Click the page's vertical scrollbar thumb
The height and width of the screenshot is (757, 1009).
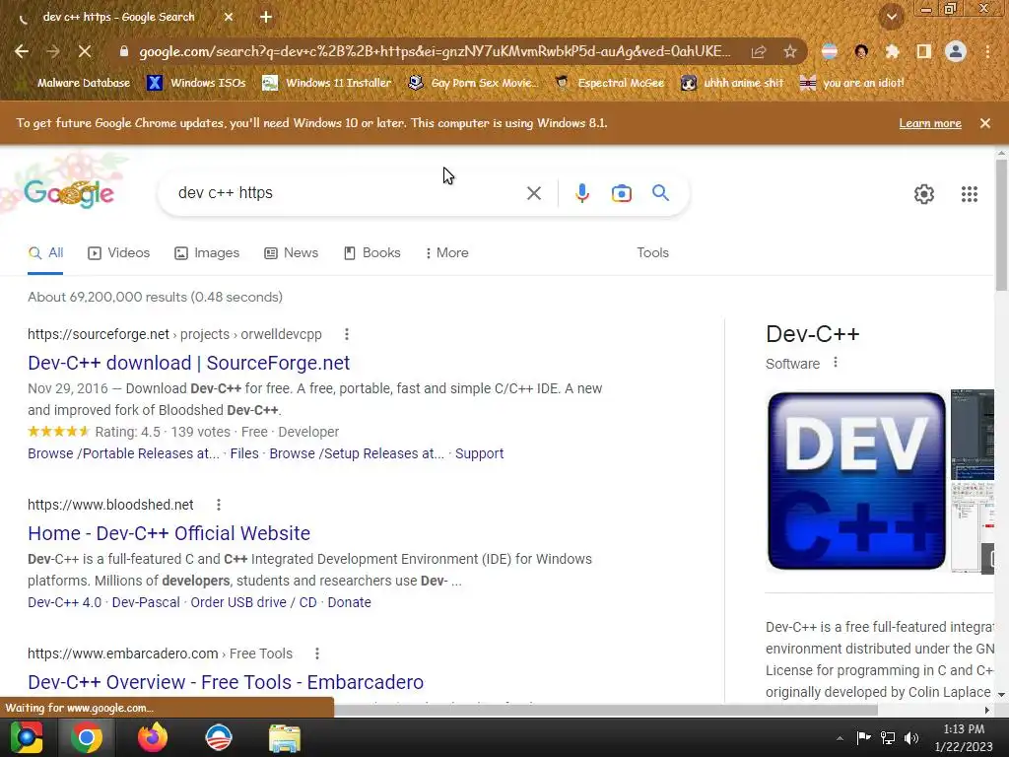(1001, 225)
